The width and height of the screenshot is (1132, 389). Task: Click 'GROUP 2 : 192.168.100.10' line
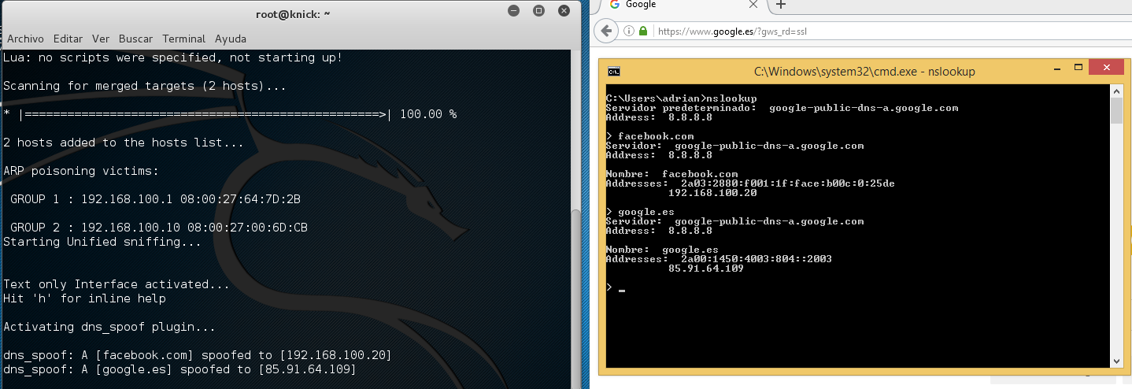tap(158, 228)
